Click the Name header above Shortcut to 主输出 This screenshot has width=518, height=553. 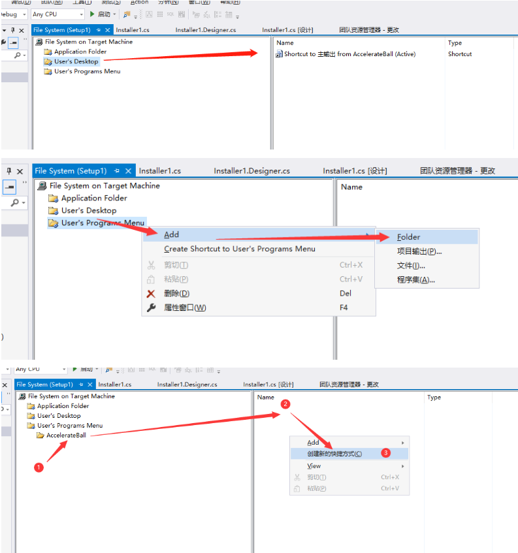[285, 42]
